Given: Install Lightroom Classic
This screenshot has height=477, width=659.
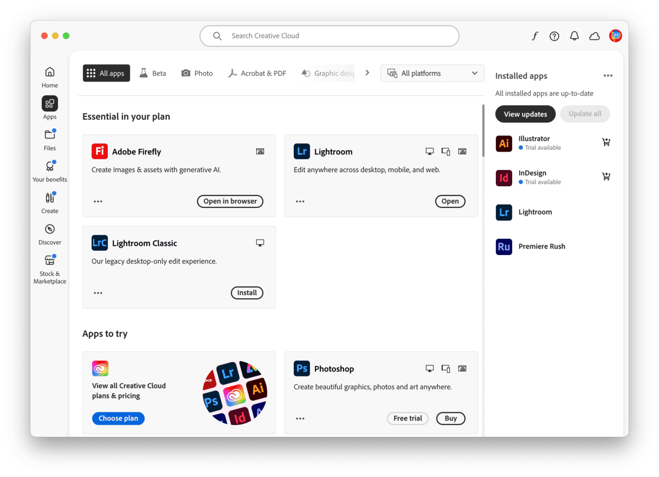Looking at the screenshot, I should pos(247,293).
